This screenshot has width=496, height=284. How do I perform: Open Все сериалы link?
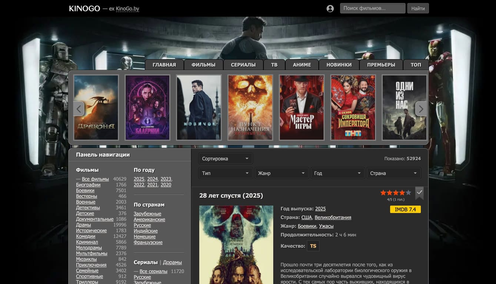[153, 271]
